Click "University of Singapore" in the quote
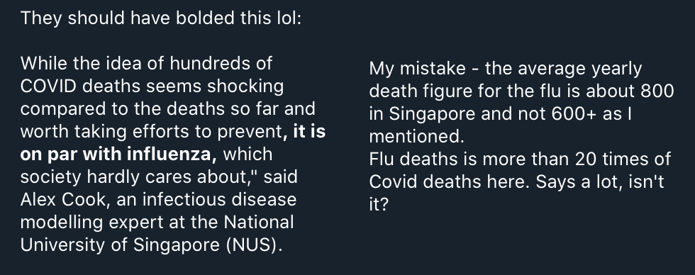 (x=120, y=245)
